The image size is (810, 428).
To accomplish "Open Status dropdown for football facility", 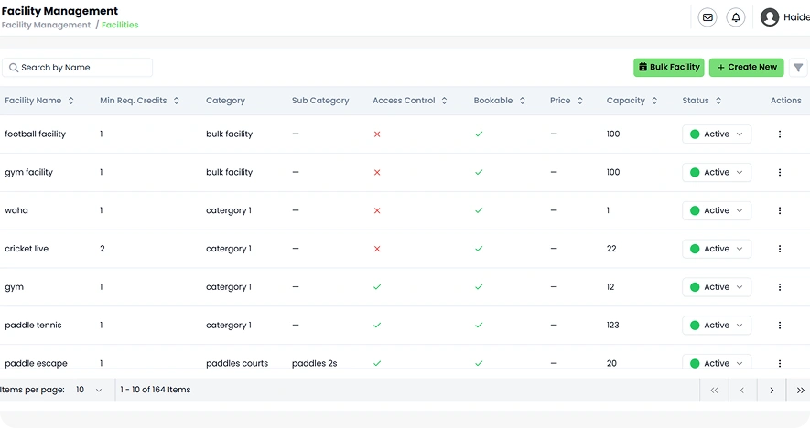I will click(x=717, y=134).
